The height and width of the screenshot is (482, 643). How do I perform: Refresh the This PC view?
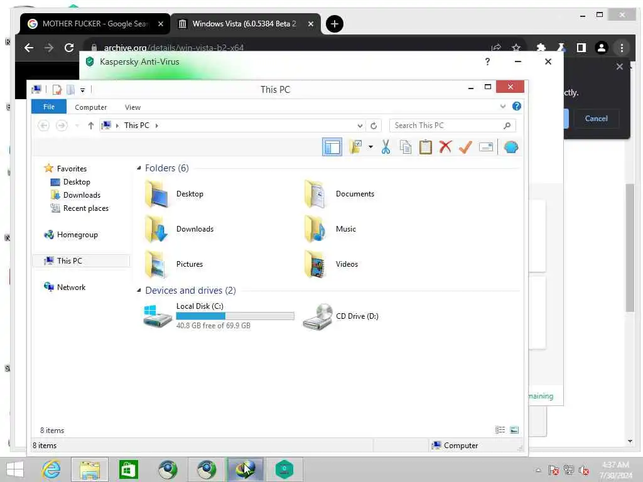click(374, 126)
